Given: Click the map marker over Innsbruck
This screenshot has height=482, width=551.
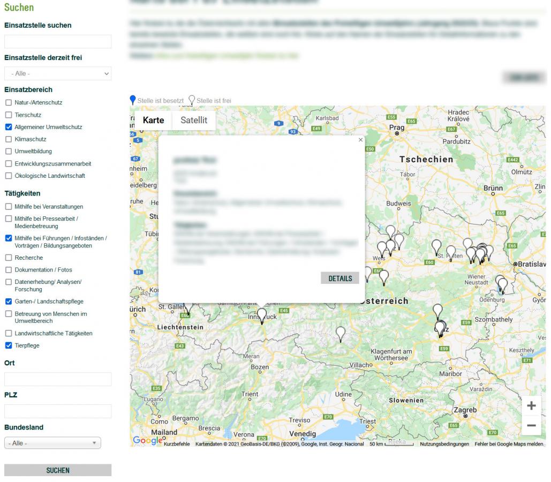Looking at the screenshot, I should pos(261,315).
